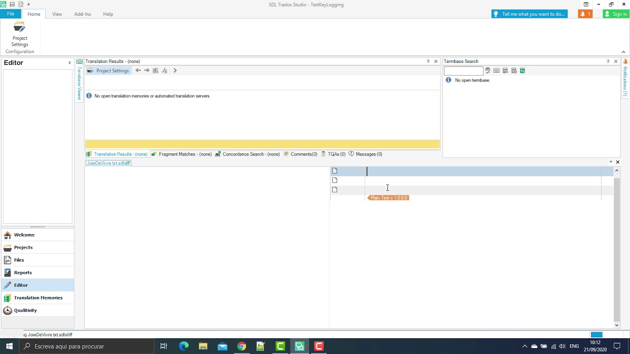Open Project Settings in the Home ribbon

click(x=20, y=34)
